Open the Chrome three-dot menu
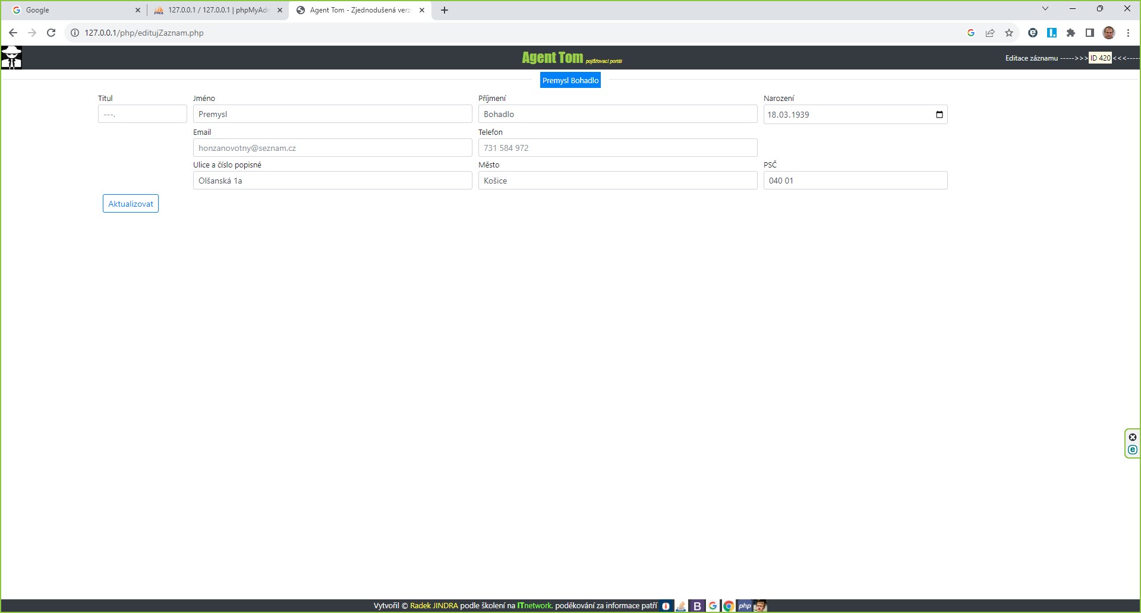This screenshot has width=1141, height=613. (x=1128, y=33)
